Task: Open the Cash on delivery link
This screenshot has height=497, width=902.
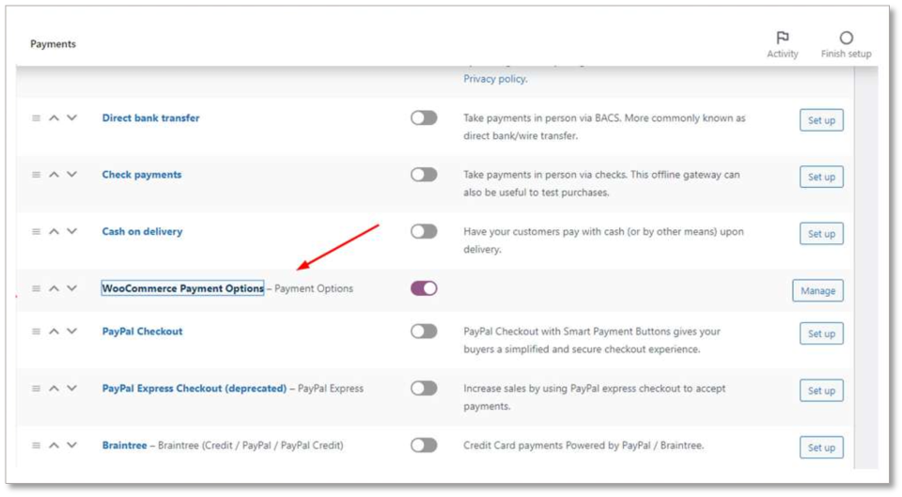Action: point(142,231)
